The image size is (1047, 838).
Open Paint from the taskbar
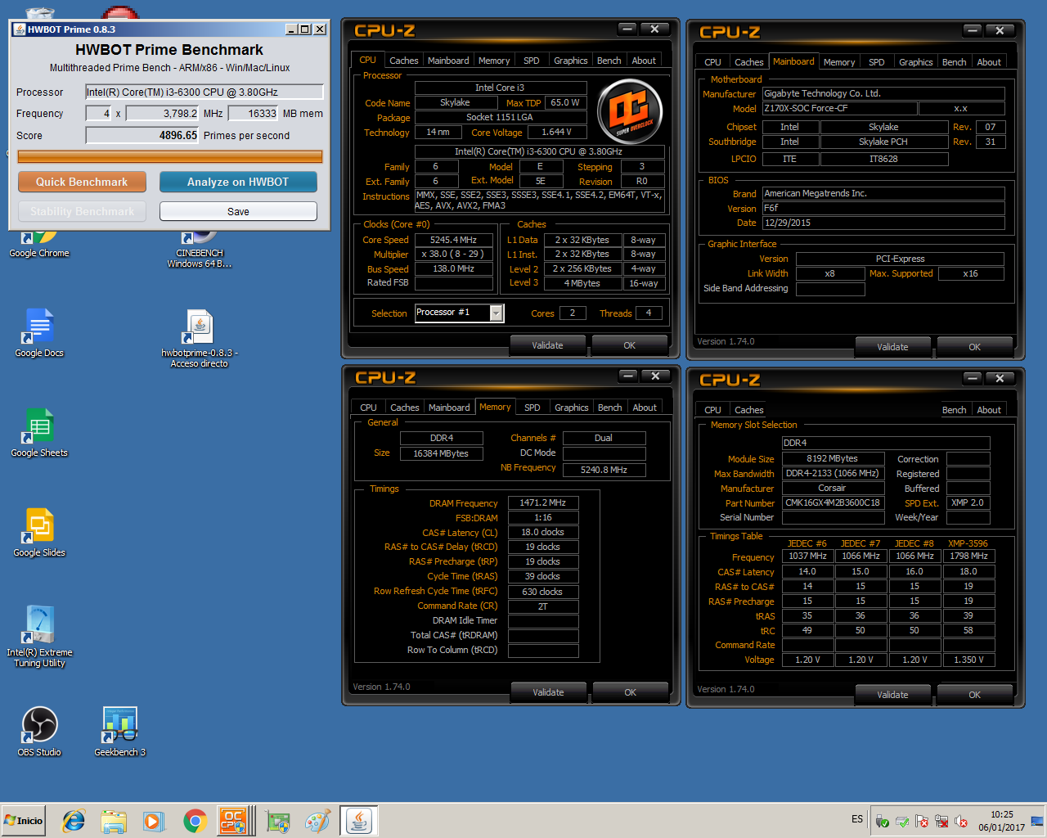pos(317,821)
